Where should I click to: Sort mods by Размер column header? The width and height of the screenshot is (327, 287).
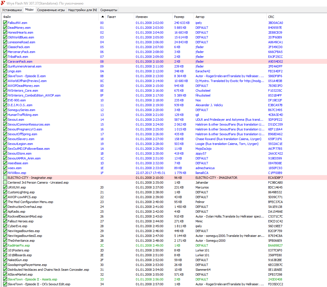[179, 17]
